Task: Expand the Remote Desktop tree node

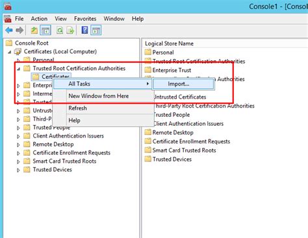Action: click(x=18, y=145)
